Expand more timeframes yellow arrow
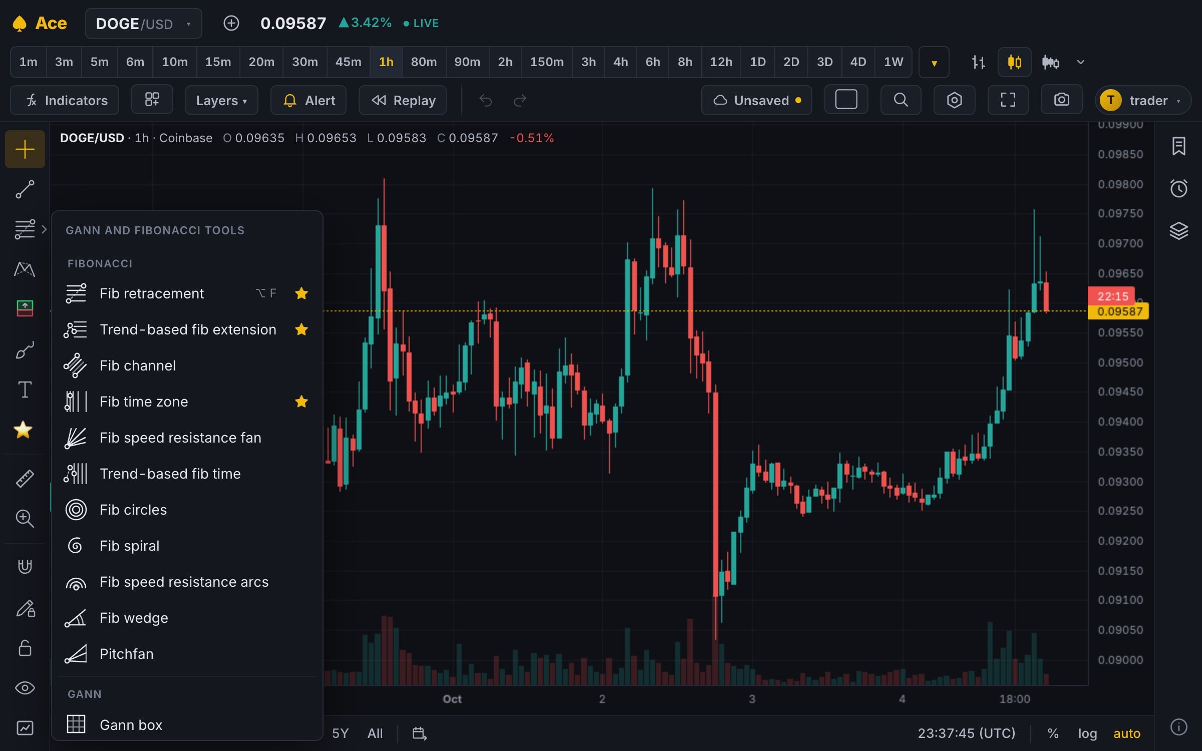This screenshot has width=1202, height=751. (x=934, y=62)
